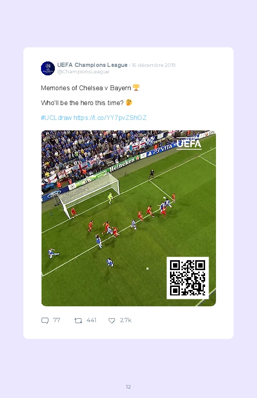The width and height of the screenshot is (257, 398).
Task: Click page number 12 at bottom
Action: point(128,387)
